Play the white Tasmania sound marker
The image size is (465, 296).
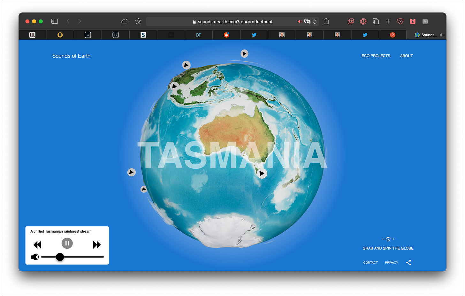click(262, 173)
